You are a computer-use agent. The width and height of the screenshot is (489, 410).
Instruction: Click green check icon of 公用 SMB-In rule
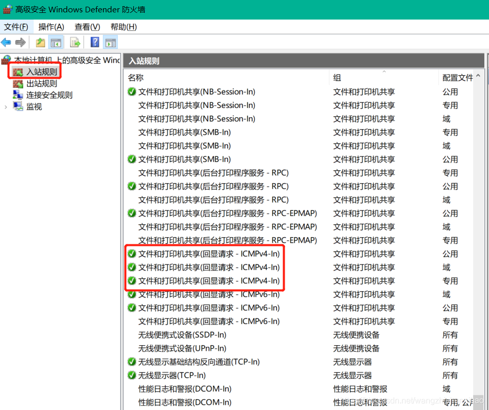pyautogui.click(x=132, y=159)
